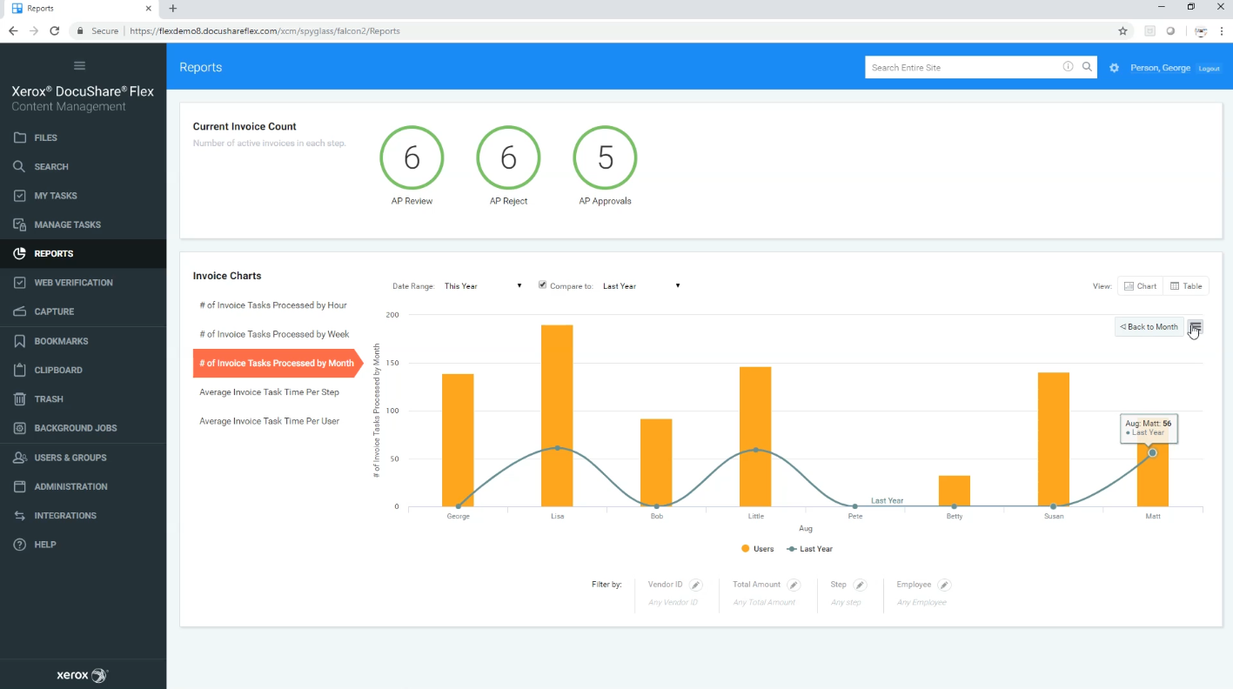
Task: Edit the Total Amount filter with its pencil icon
Action: coord(792,584)
